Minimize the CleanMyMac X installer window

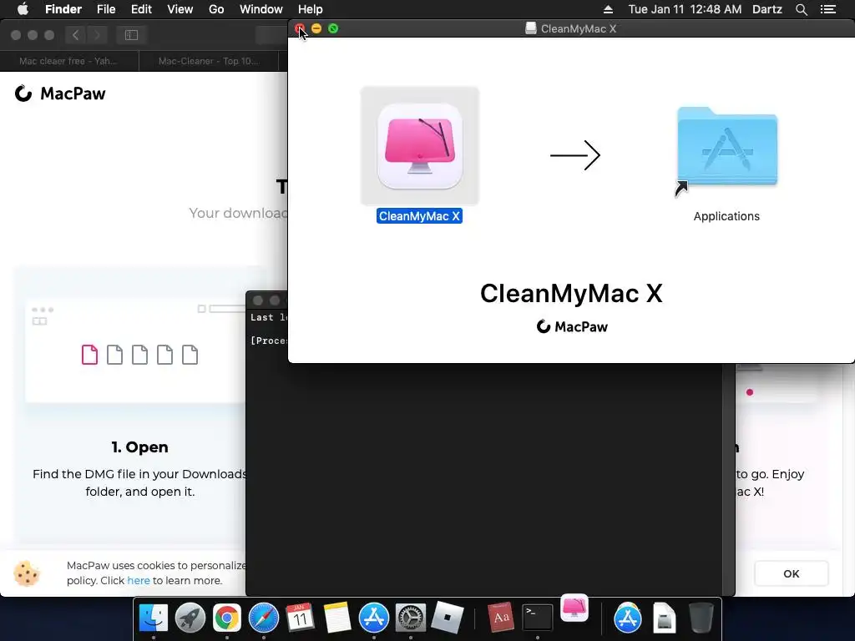(316, 28)
